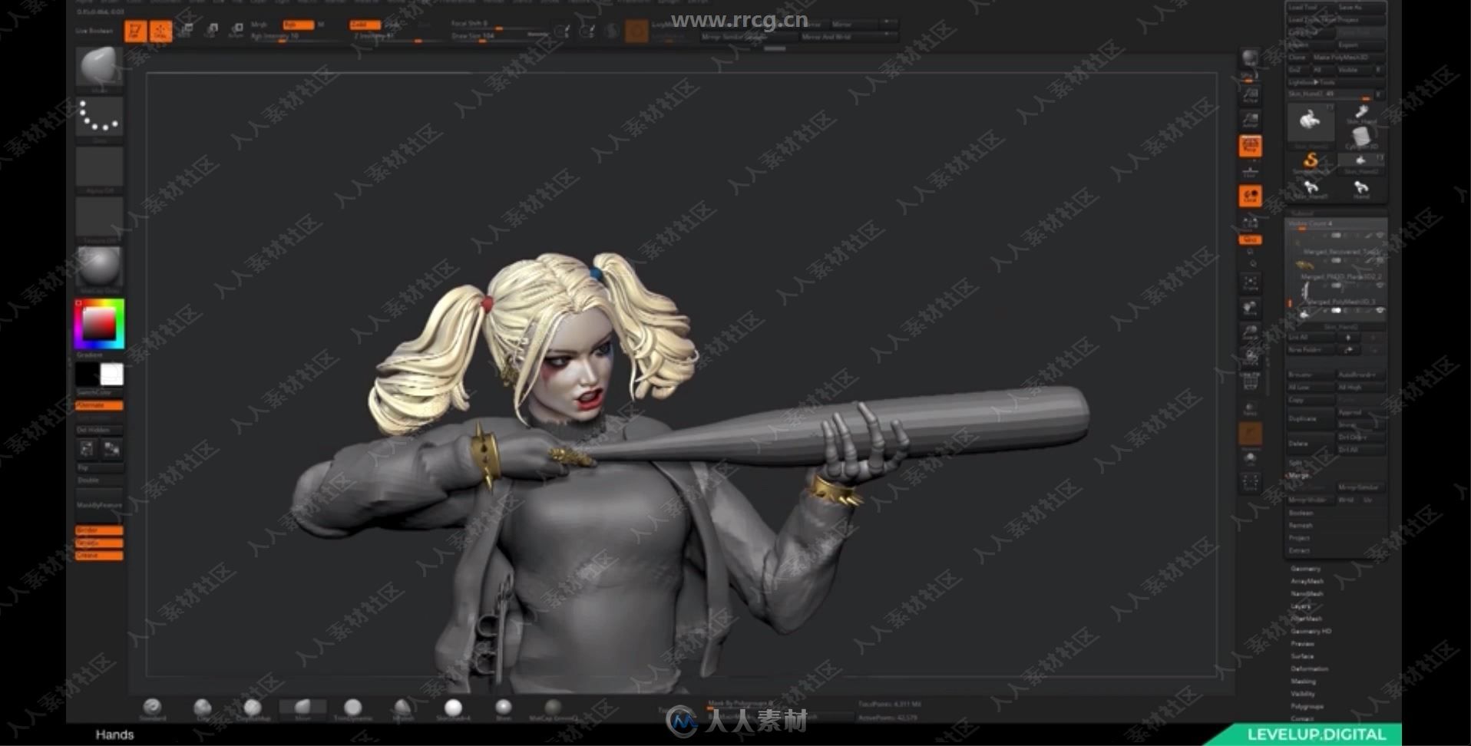Toggle Local symmetry button on right shelf

point(1250,196)
